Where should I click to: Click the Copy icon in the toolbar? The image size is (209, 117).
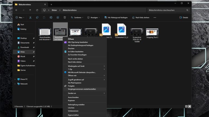click(37, 17)
